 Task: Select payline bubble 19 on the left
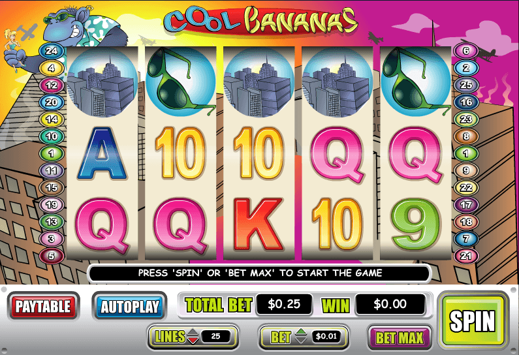[52, 204]
